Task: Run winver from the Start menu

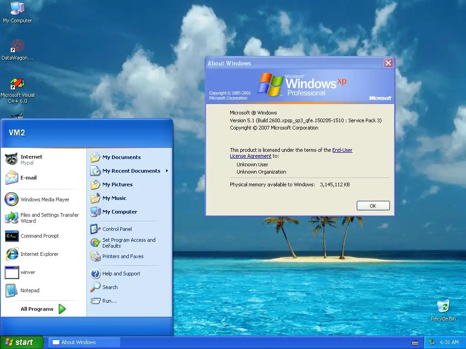Action: click(x=44, y=272)
